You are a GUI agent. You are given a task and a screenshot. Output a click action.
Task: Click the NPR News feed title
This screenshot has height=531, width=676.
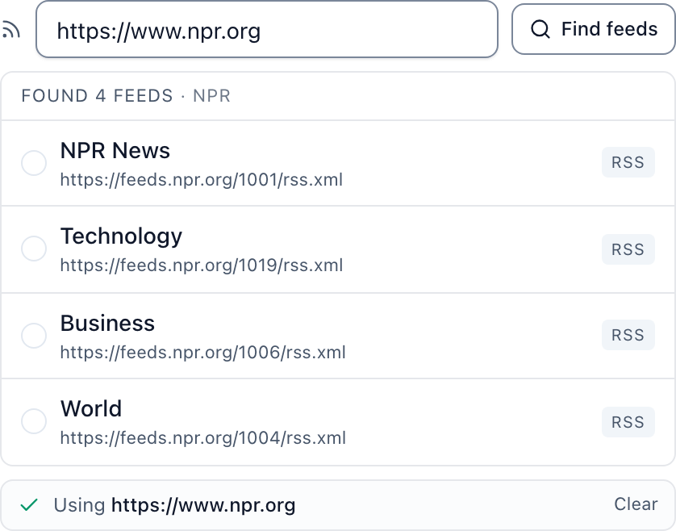point(115,151)
